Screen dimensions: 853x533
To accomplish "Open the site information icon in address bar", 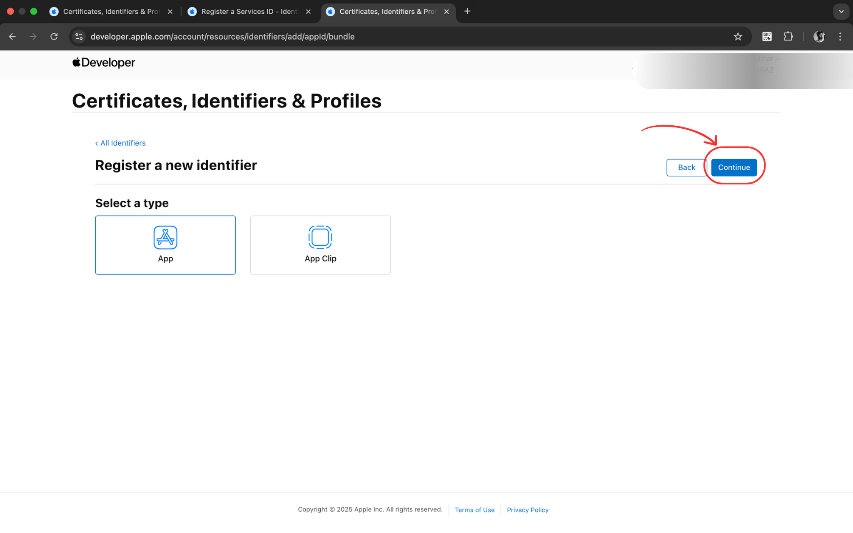I will point(79,37).
